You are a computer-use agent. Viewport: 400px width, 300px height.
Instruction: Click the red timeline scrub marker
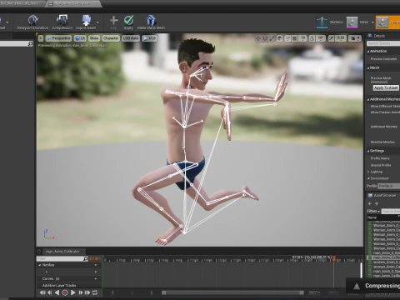coord(334,258)
